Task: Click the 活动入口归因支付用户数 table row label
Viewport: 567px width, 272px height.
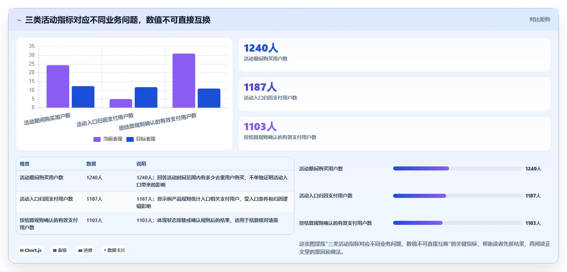Action: 46,199
